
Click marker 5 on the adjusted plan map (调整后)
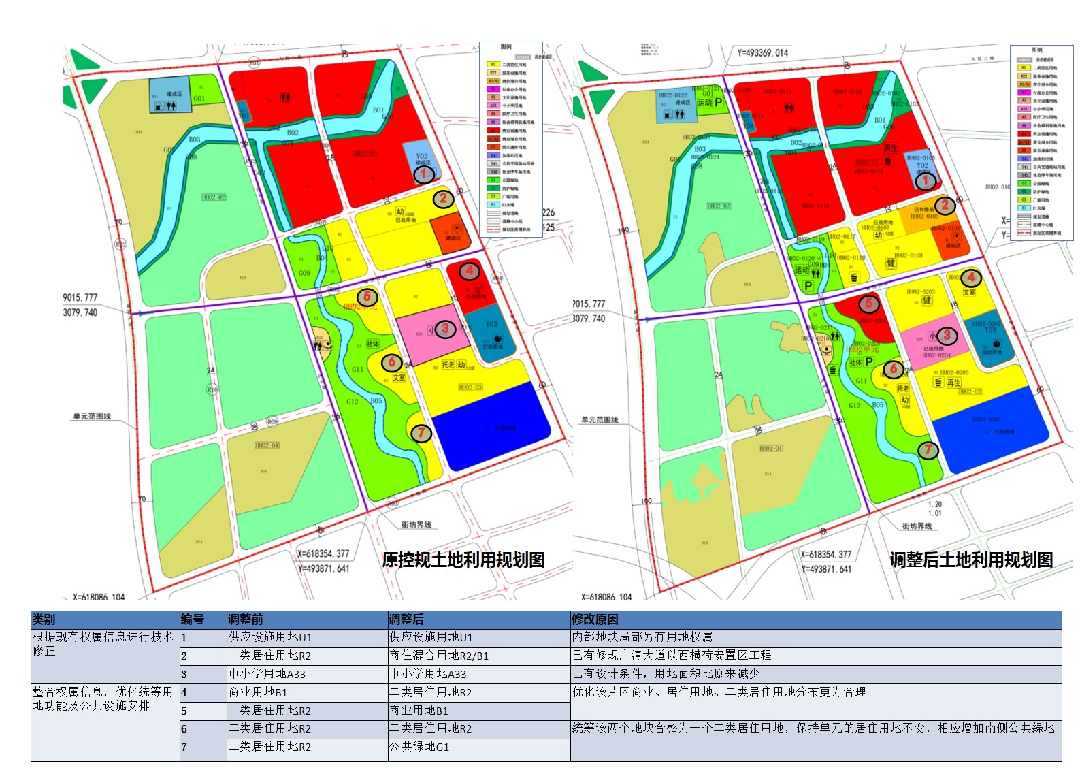pos(869,304)
